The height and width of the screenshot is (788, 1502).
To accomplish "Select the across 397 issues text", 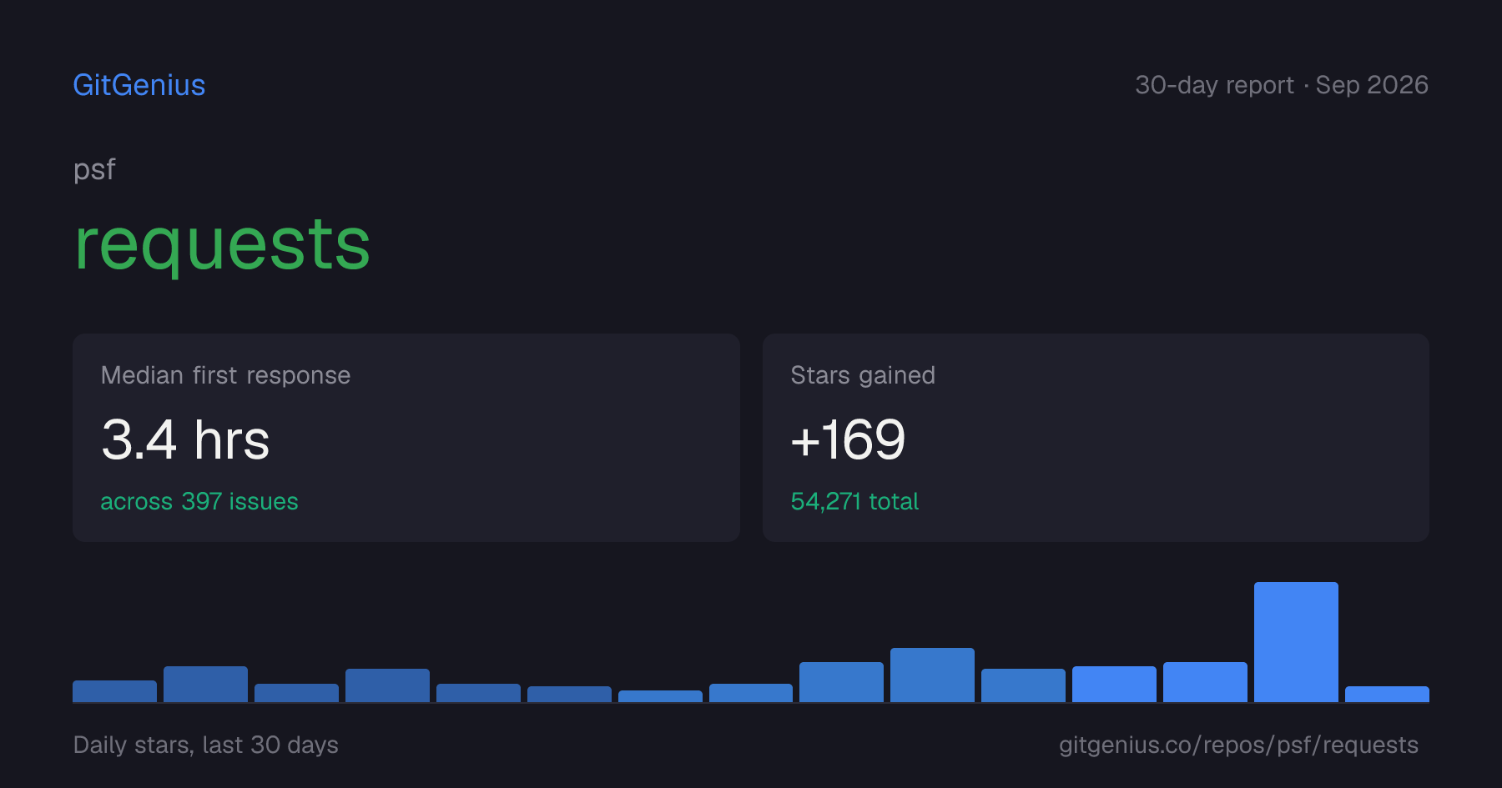I will coord(199,501).
